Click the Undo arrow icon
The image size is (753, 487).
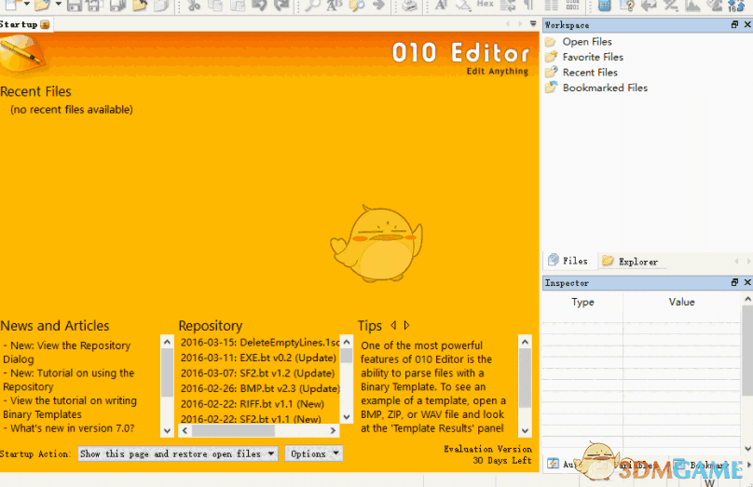259,5
